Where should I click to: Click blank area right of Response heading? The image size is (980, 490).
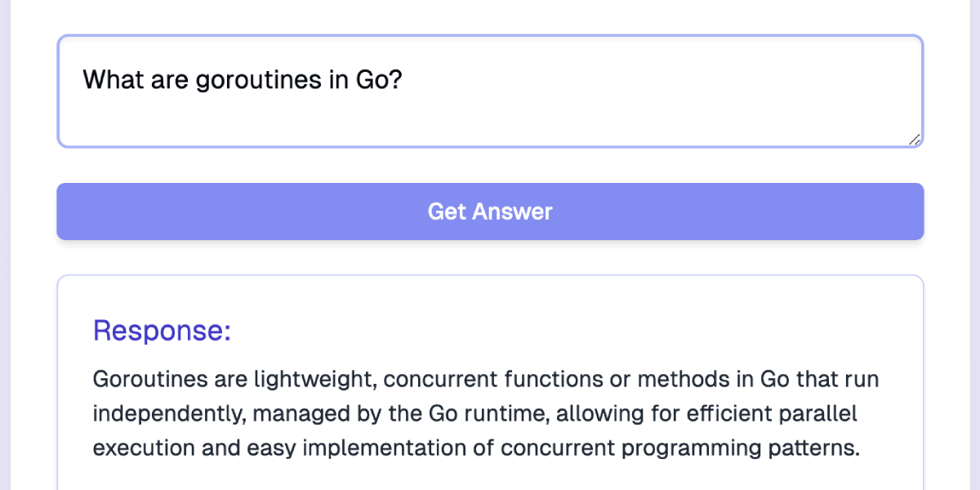click(572, 331)
